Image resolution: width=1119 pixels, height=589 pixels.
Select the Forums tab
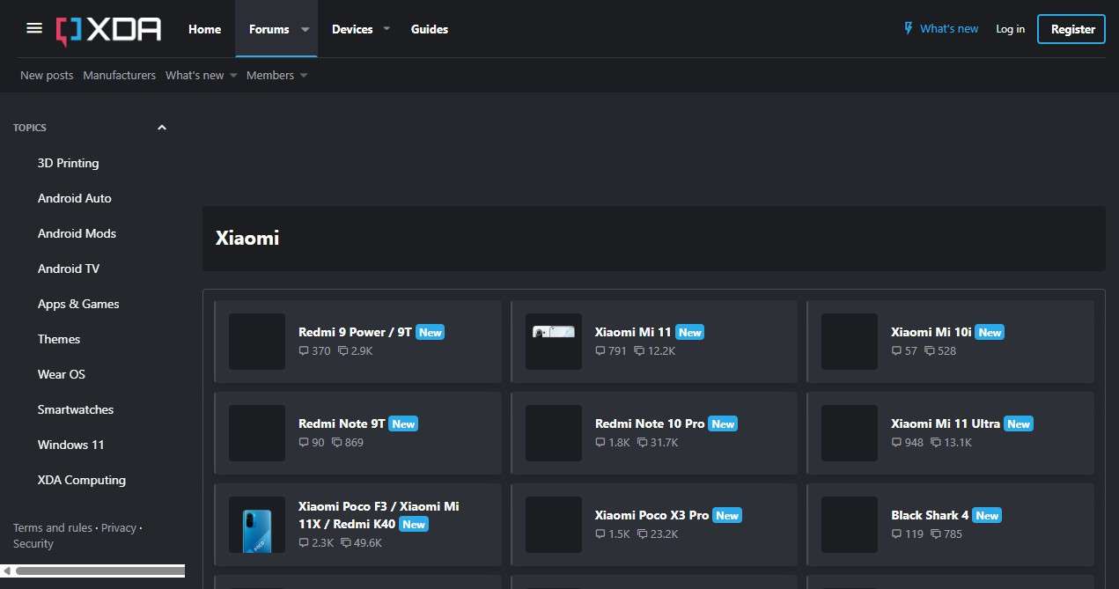coord(269,29)
